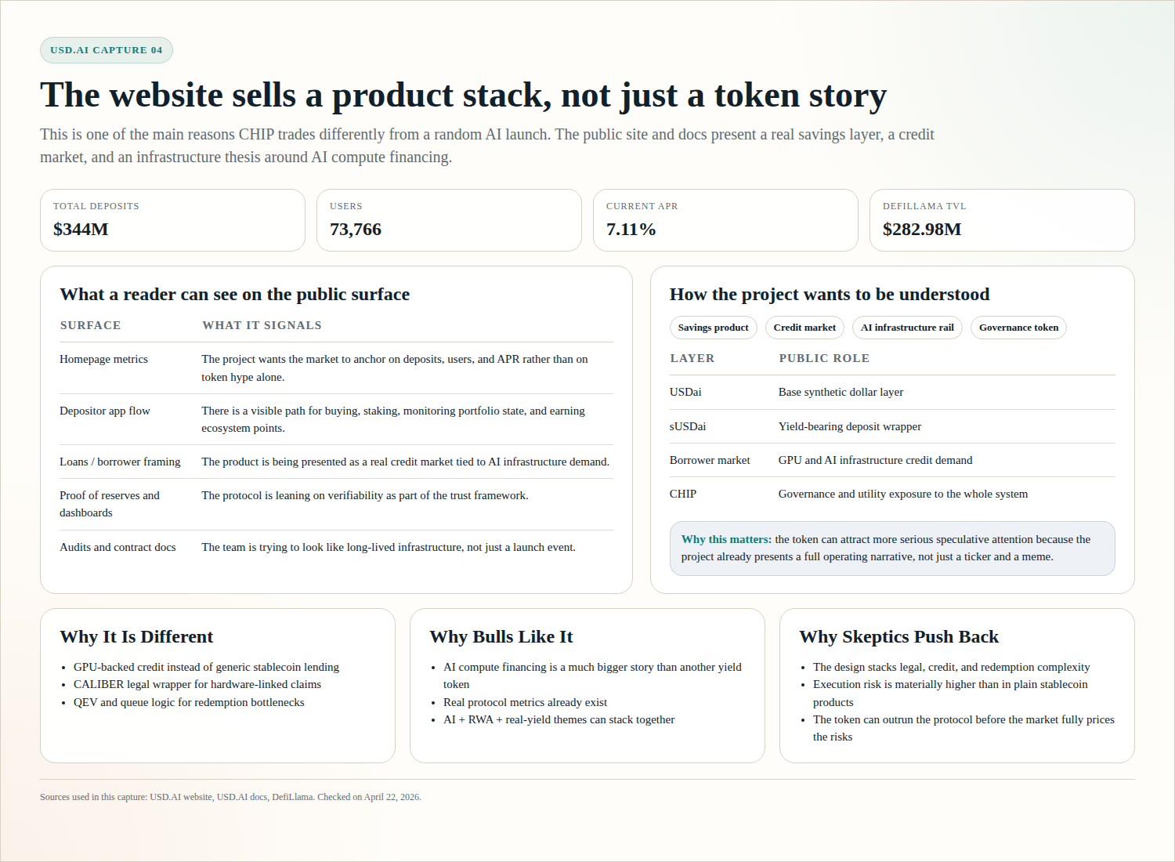Select the Audits and contract docs row
The image size is (1175, 862).
tap(336, 547)
